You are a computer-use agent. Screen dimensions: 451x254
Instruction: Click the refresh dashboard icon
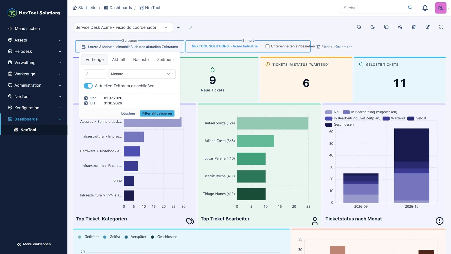point(359,27)
